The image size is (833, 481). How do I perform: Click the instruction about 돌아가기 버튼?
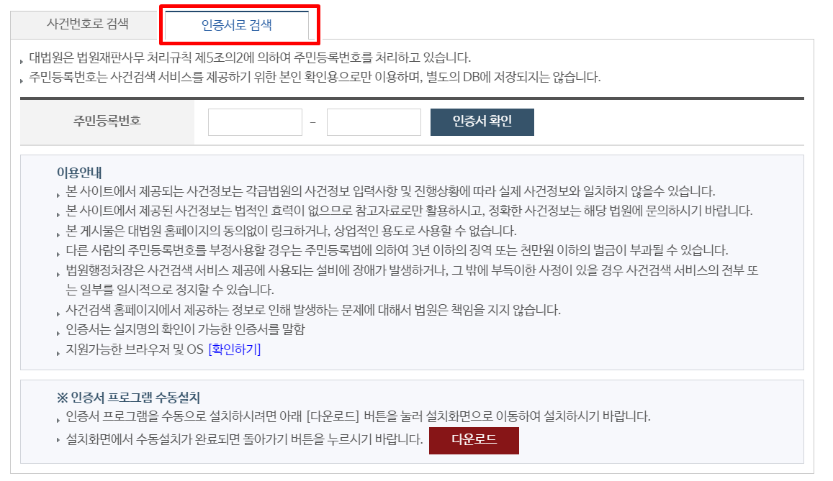pos(244,439)
